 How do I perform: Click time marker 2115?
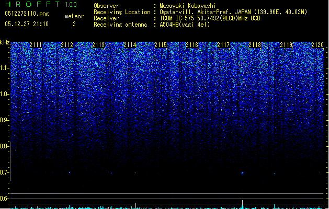(x=161, y=45)
